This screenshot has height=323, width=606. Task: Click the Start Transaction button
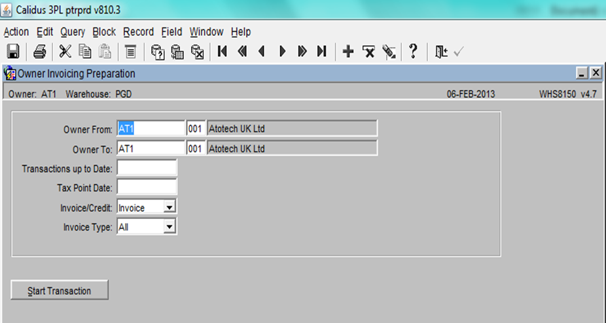pyautogui.click(x=60, y=290)
